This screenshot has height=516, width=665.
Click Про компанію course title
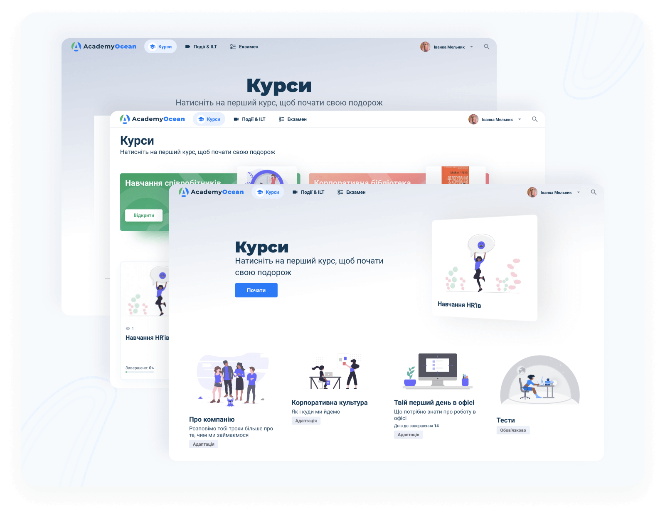212,420
